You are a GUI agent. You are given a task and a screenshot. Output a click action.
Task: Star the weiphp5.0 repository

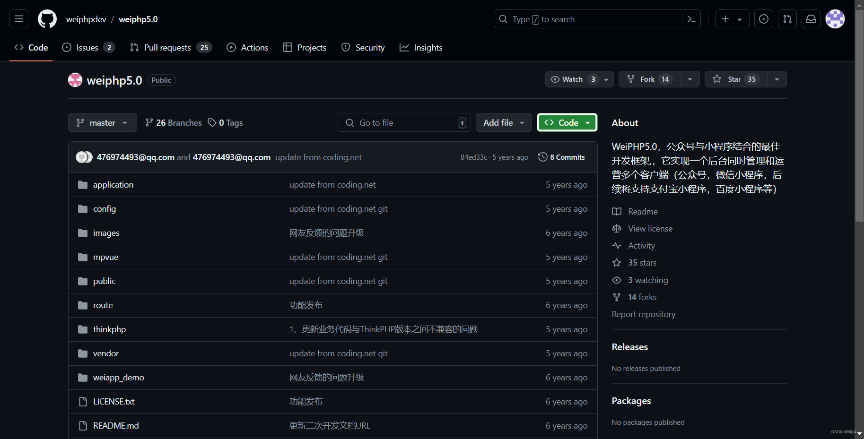pos(734,79)
